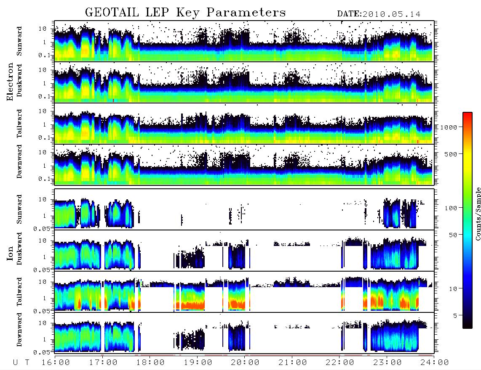Click the 22:00 time tick label
The image size is (481, 370).
(x=340, y=363)
